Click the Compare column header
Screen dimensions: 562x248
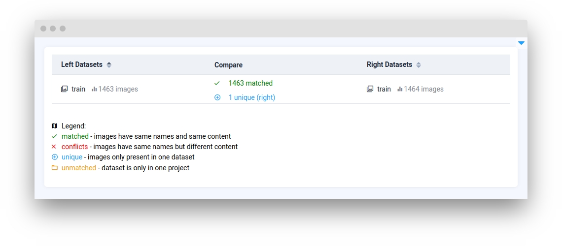pyautogui.click(x=228, y=65)
